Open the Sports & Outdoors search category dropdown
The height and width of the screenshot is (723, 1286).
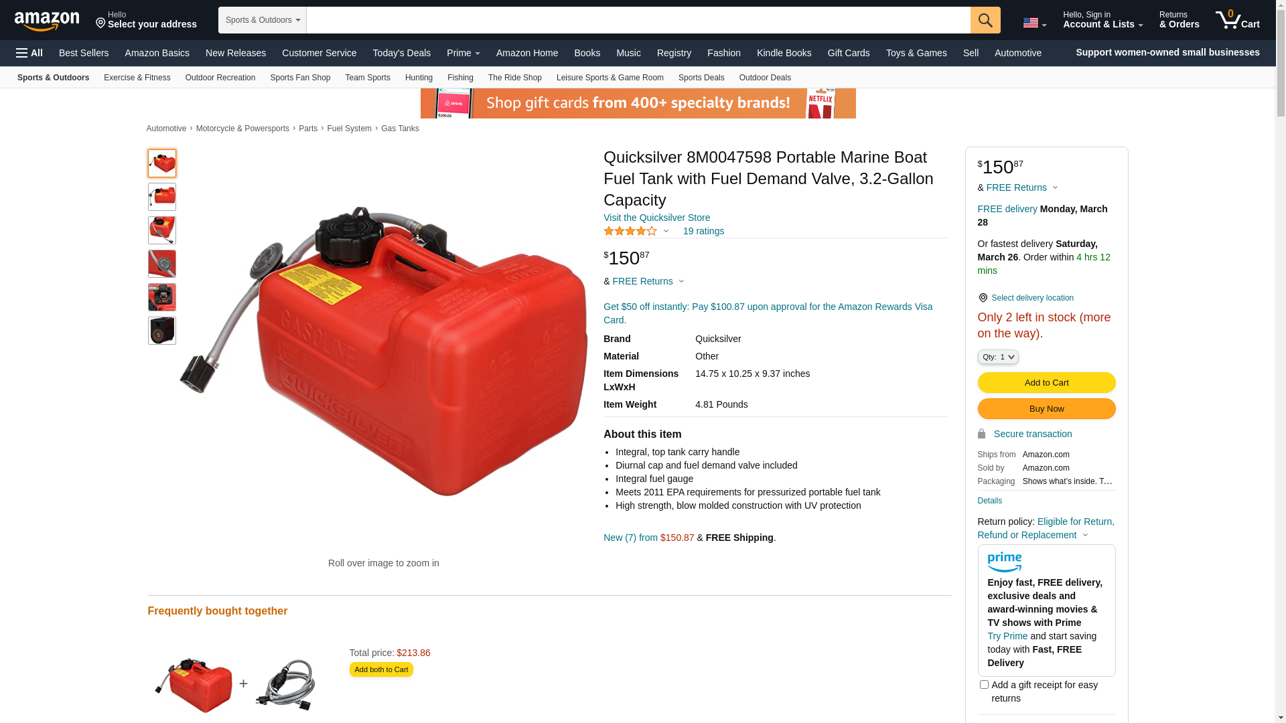pos(263,20)
